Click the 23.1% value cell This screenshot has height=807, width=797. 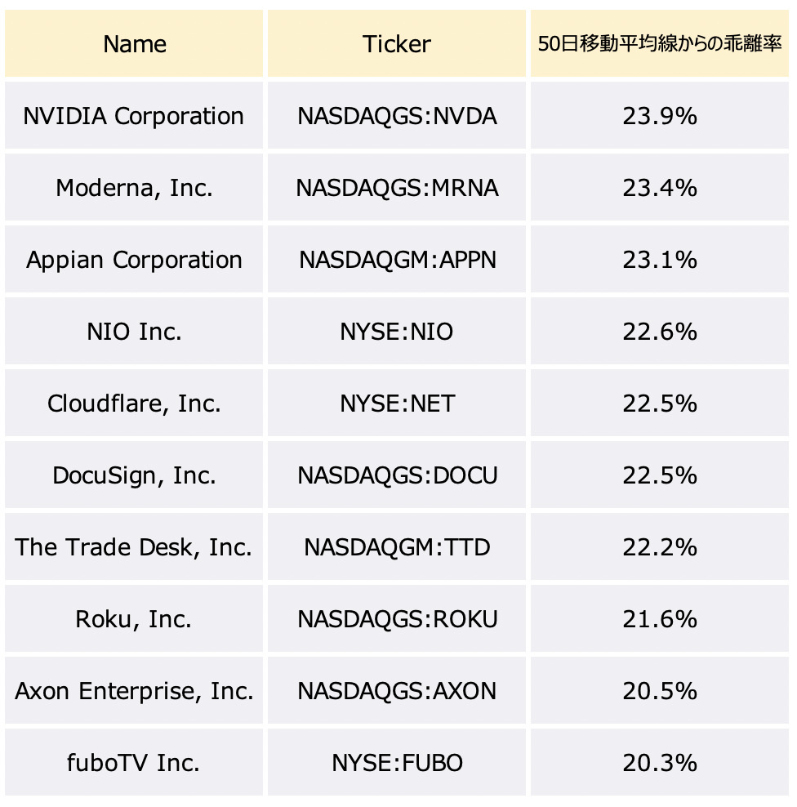click(x=660, y=260)
